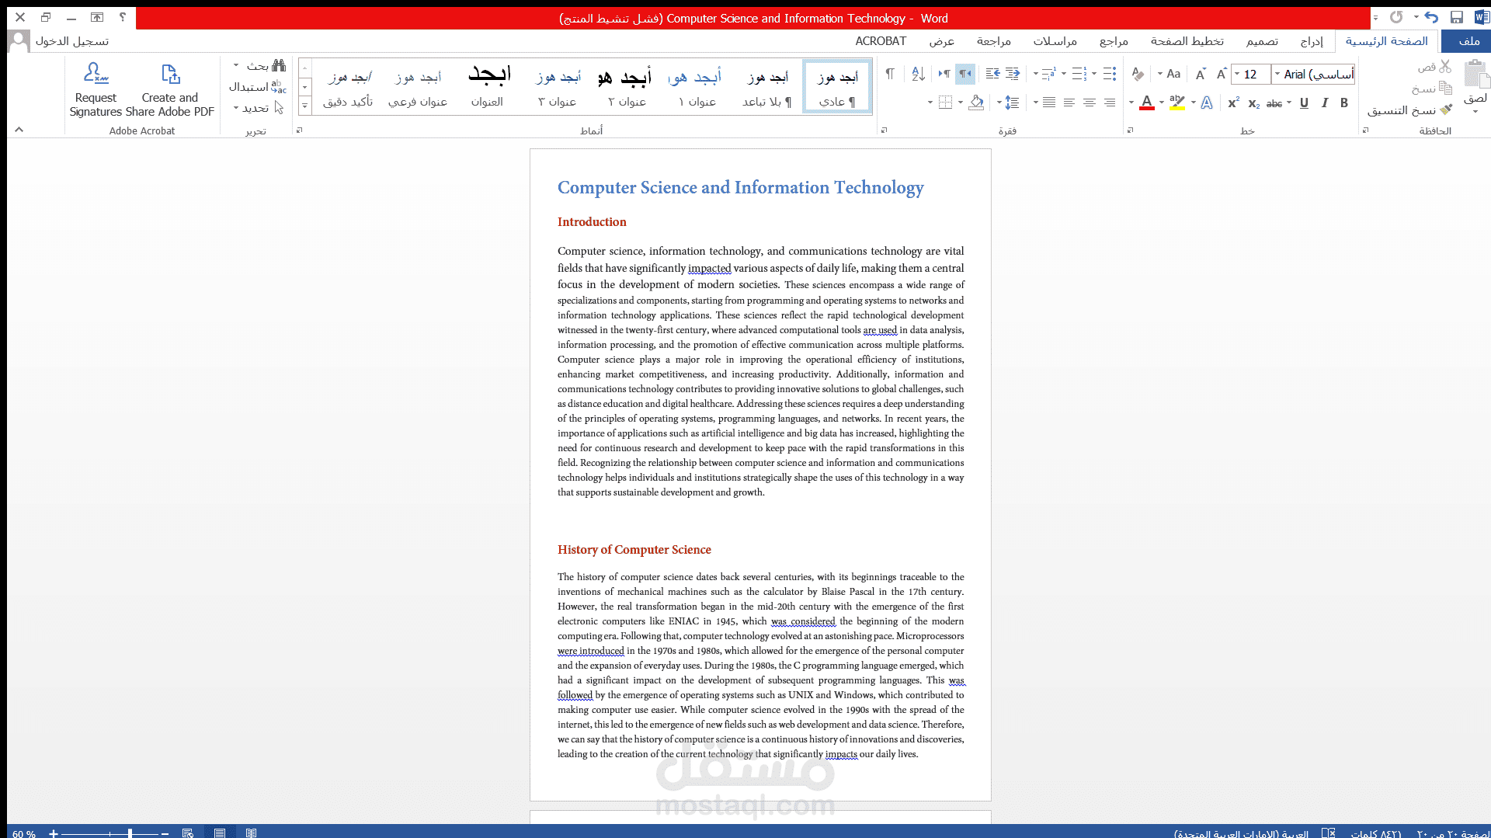Toggle superscript formatting
Image resolution: width=1491 pixels, height=838 pixels.
[x=1233, y=103]
